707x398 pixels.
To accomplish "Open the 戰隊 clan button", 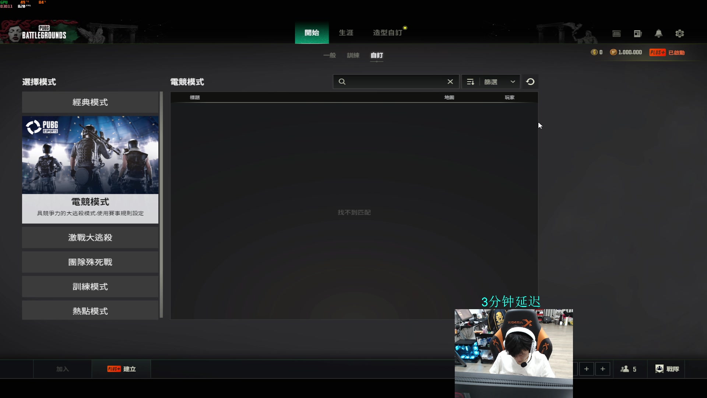I will click(667, 369).
